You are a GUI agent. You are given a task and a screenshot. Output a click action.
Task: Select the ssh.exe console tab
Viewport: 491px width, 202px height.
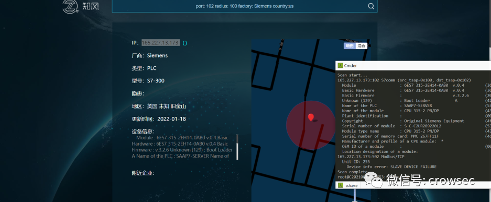pyautogui.click(x=348, y=185)
